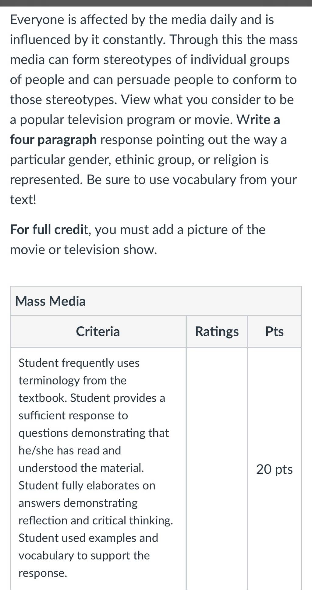The image size is (312, 590).
Task: Click the 'reflection and critical thinking.' line
Action: 96,520
